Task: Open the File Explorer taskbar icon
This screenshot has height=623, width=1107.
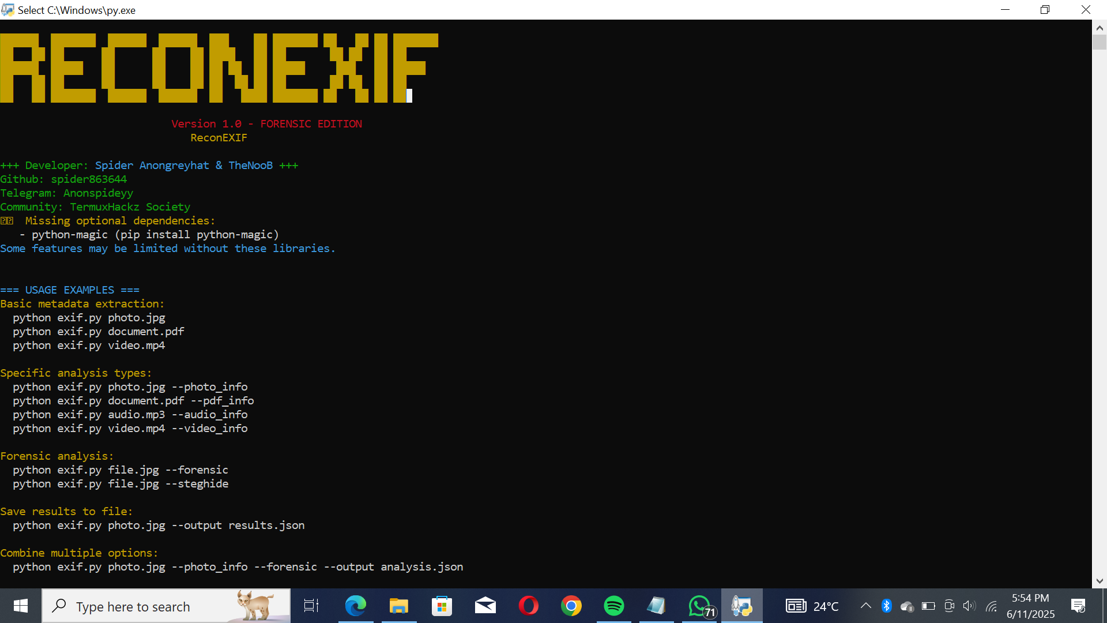Action: (398, 606)
